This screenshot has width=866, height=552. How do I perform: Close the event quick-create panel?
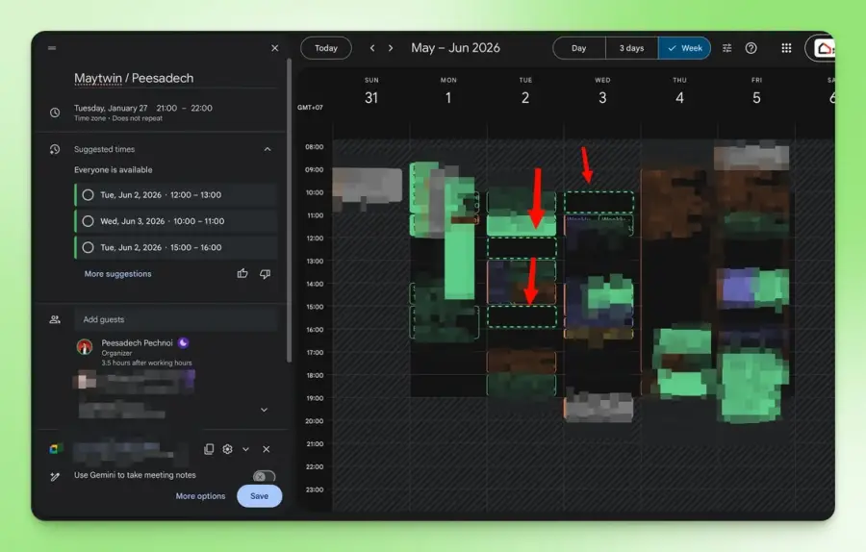coord(274,48)
